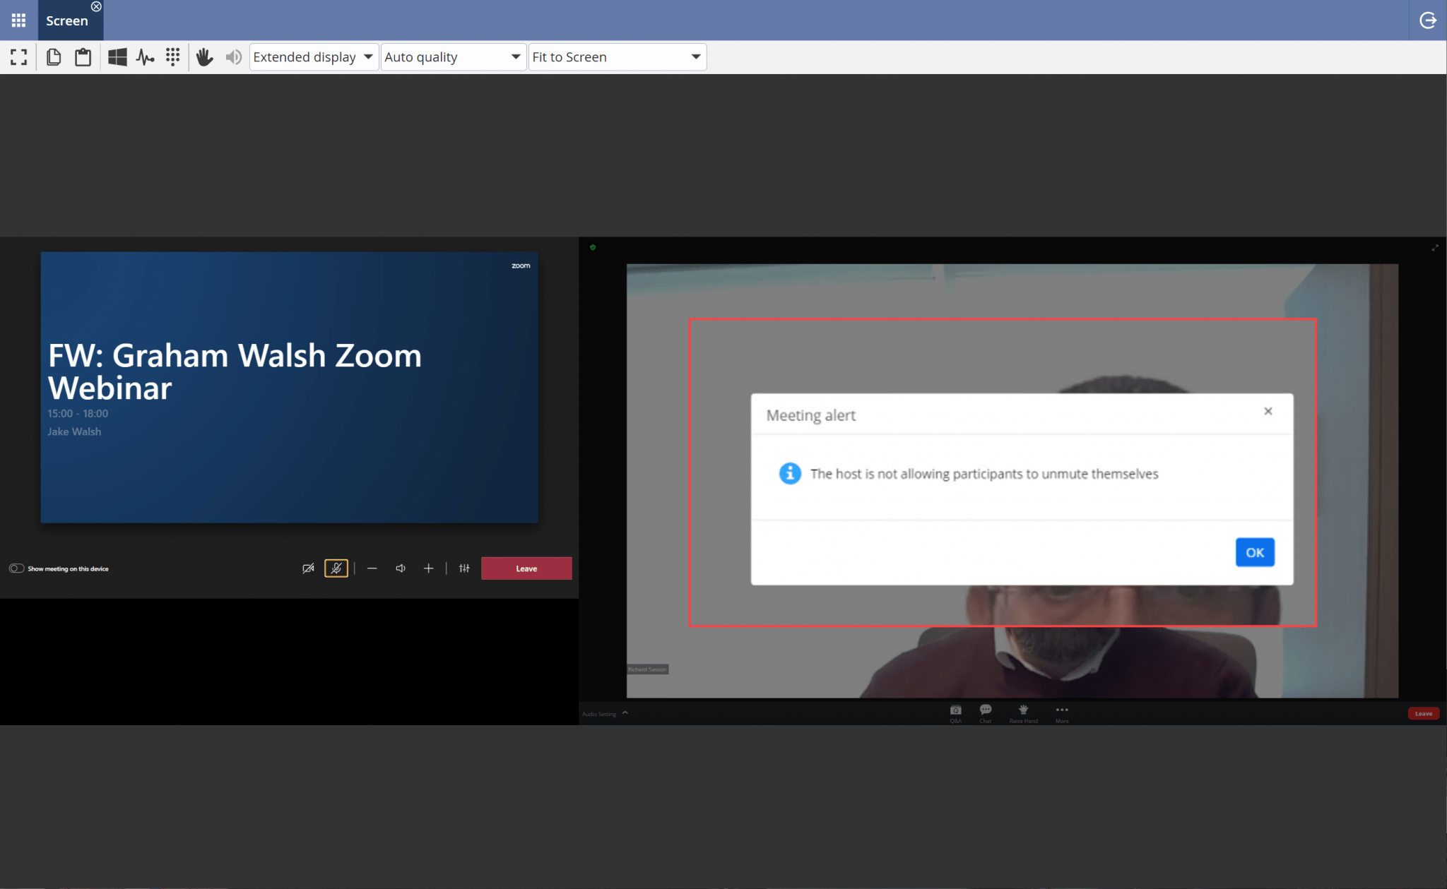Click the 15:00 - 18:00 meeting time
The image size is (1447, 889).
[78, 414]
